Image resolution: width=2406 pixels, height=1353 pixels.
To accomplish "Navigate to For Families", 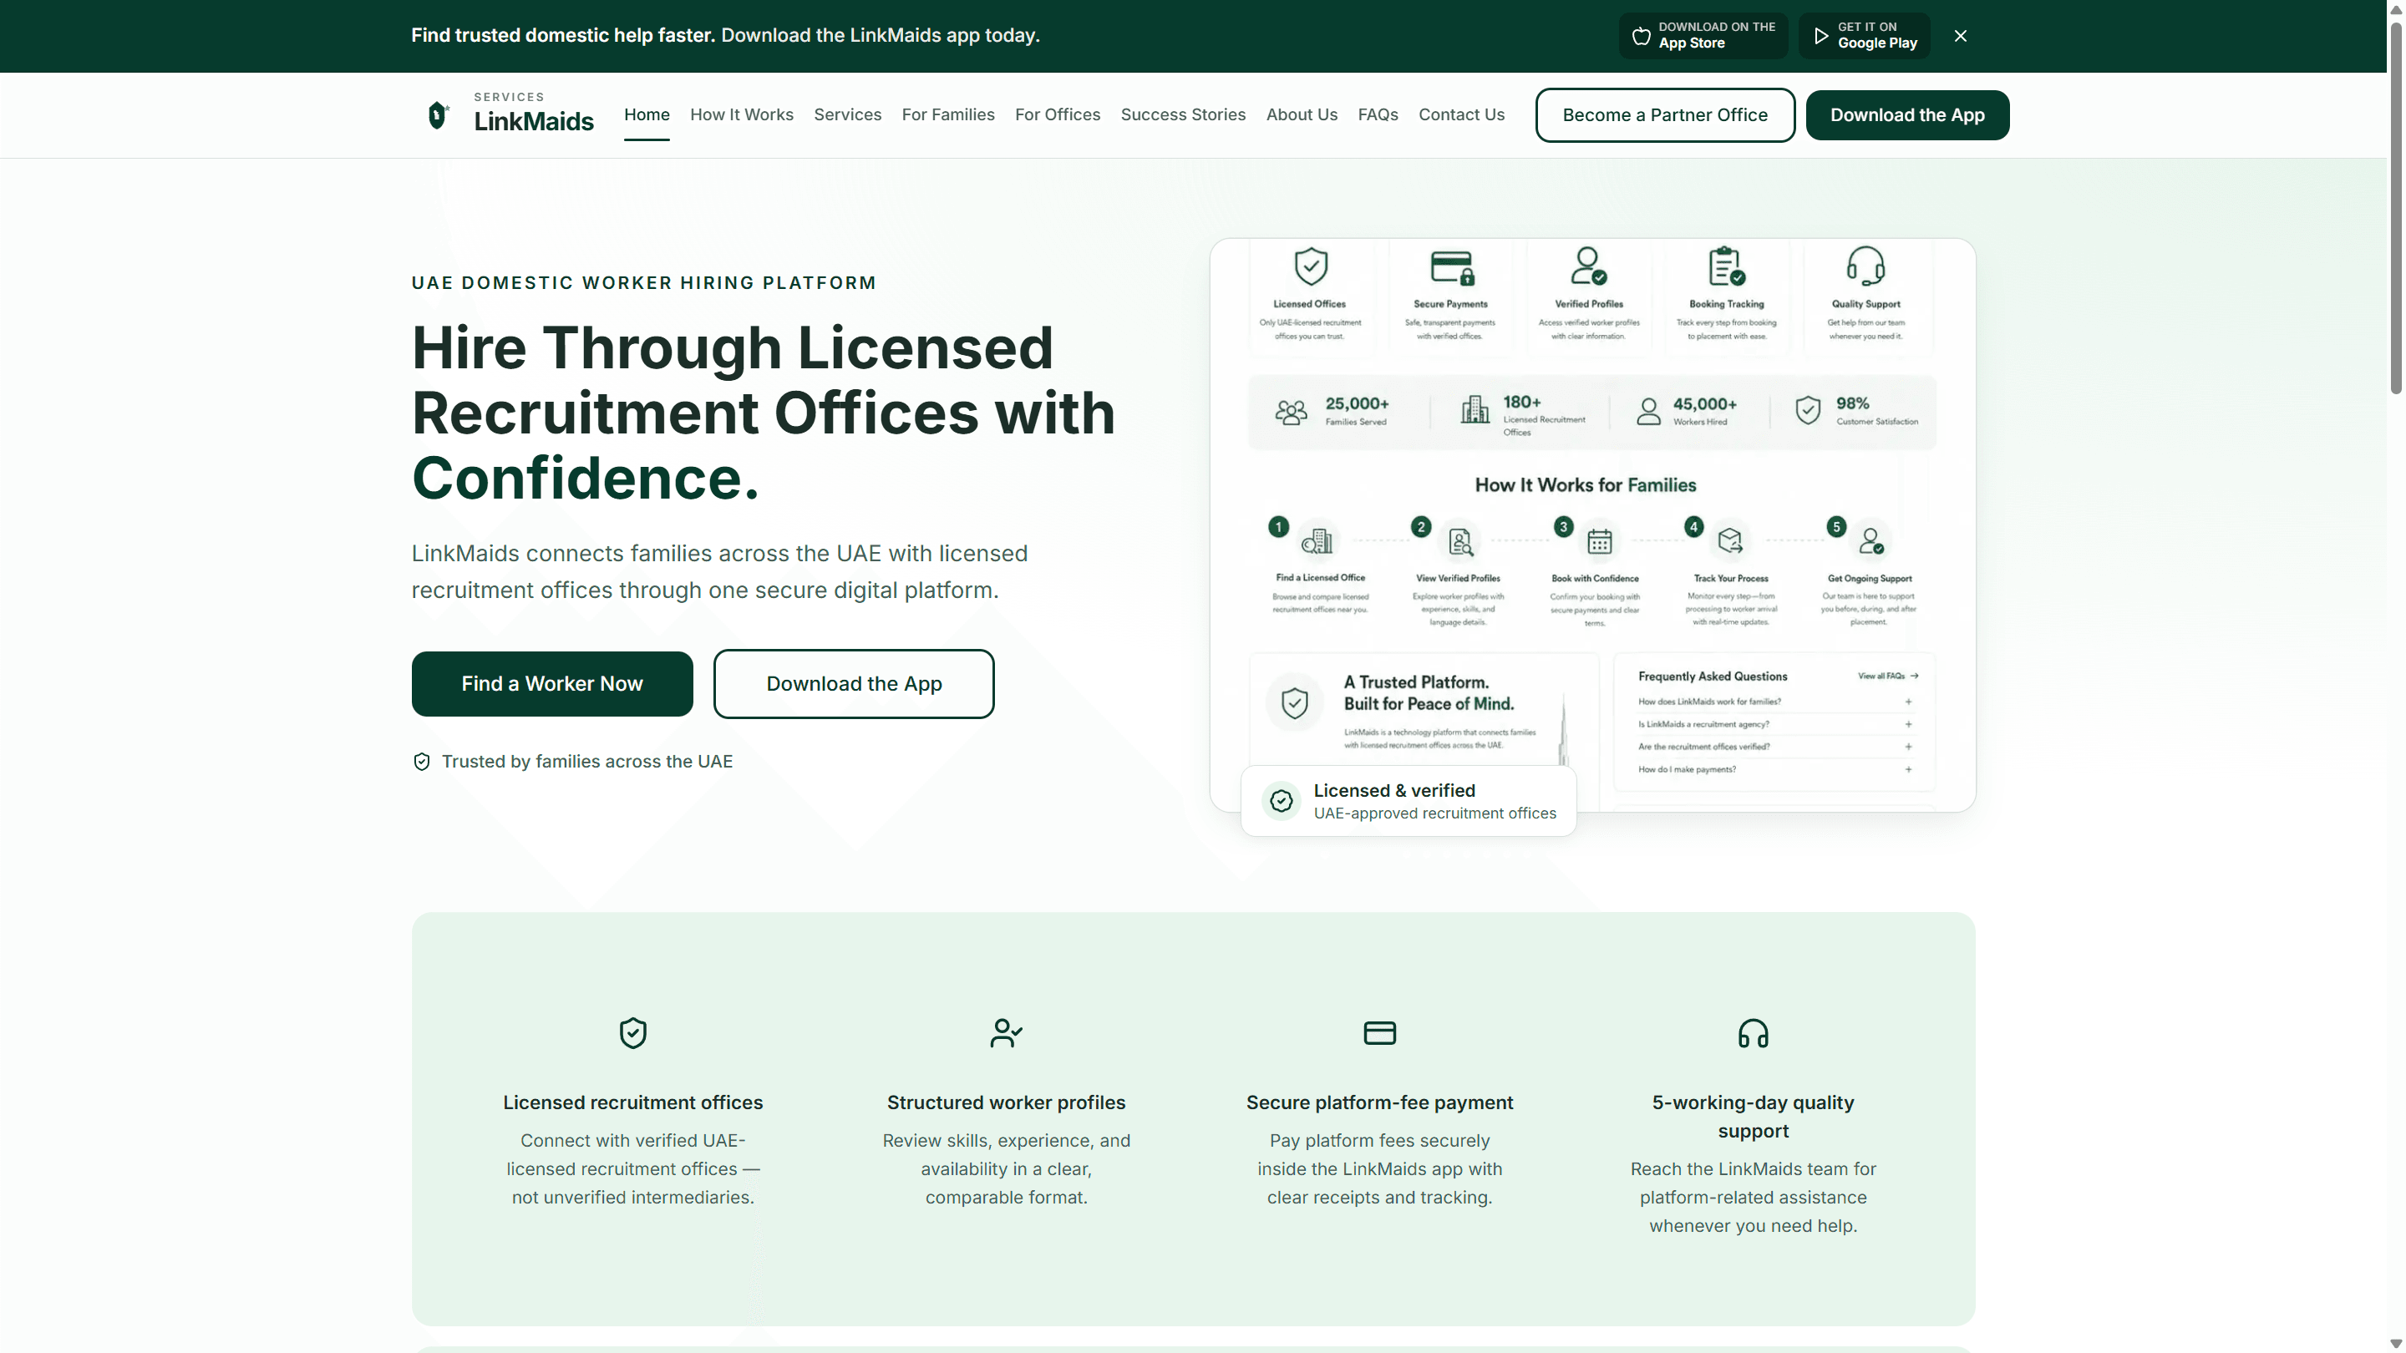I will tap(948, 114).
